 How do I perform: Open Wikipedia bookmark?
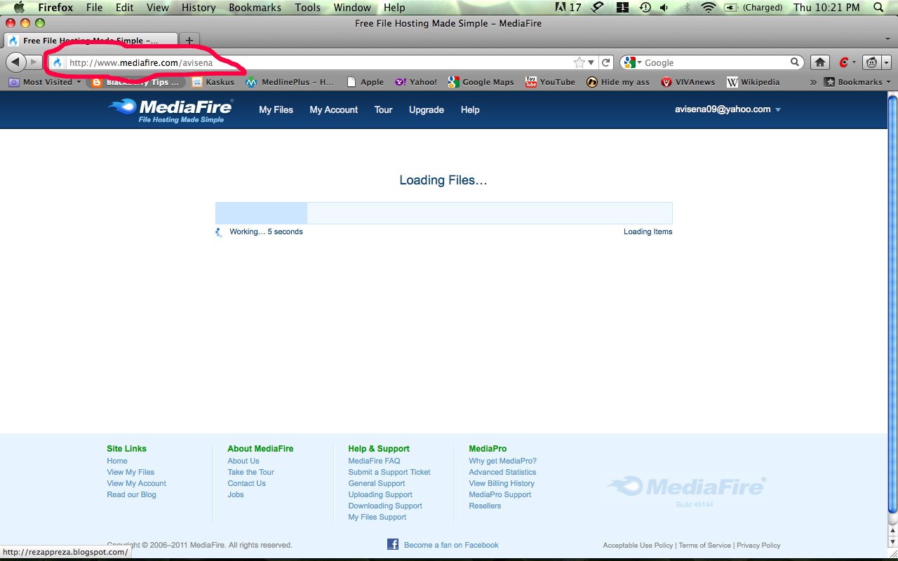click(753, 82)
